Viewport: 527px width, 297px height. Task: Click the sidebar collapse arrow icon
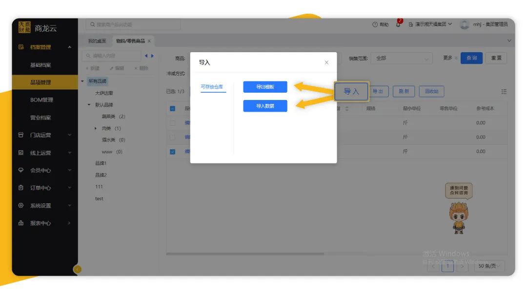[77, 269]
